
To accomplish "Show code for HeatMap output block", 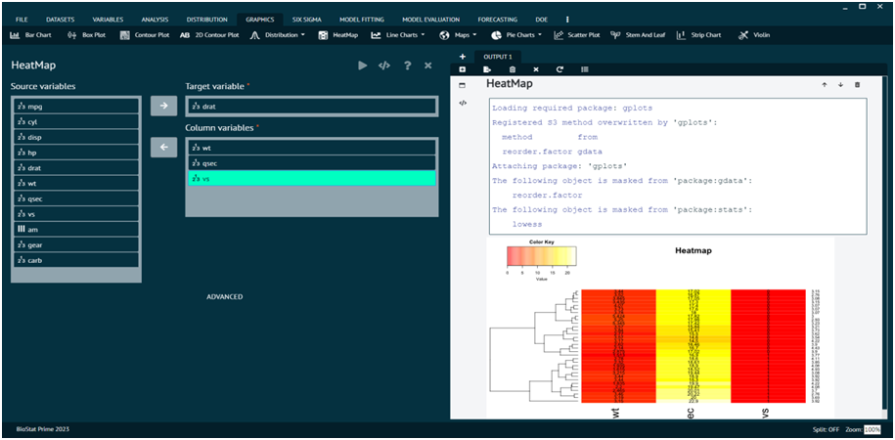I will (x=463, y=104).
